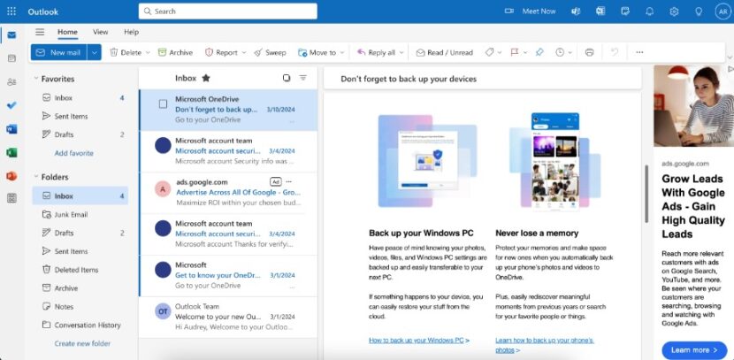Launch the Word app from sidebar
This screenshot has height=360, width=734.
pos(11,128)
